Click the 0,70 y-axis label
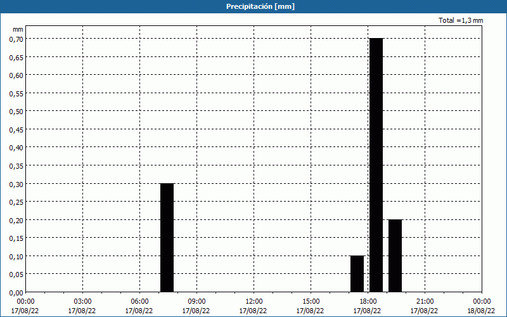The image size is (507, 317). point(18,39)
